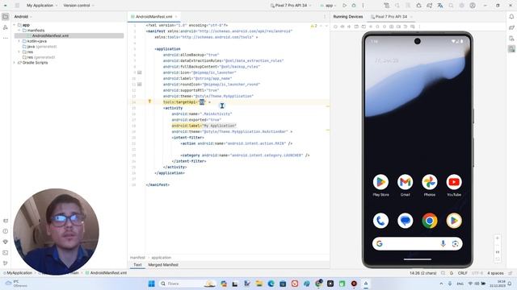Click Windows Start button in taskbar
This screenshot has width=517, height=290.
151,284
